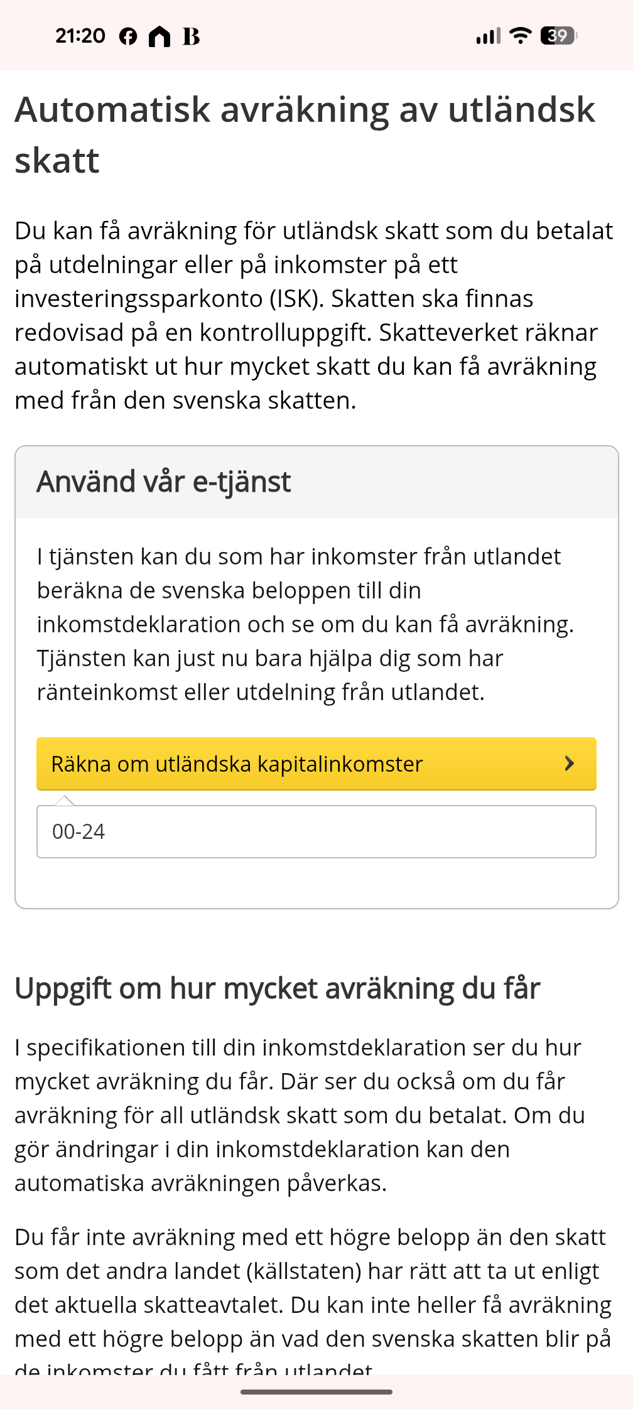Click the paragraph beginning Du får inte avräkning

[x=313, y=1287]
